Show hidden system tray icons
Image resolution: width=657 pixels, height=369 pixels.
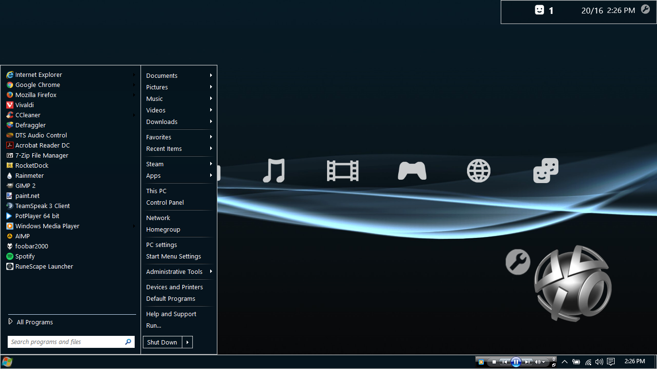coord(565,362)
